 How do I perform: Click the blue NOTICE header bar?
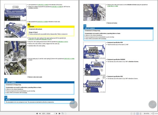click(39, 100)
